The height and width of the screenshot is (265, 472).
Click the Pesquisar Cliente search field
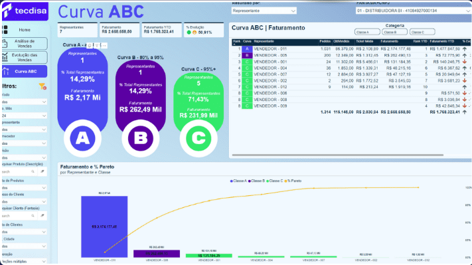pyautogui.click(x=19, y=216)
